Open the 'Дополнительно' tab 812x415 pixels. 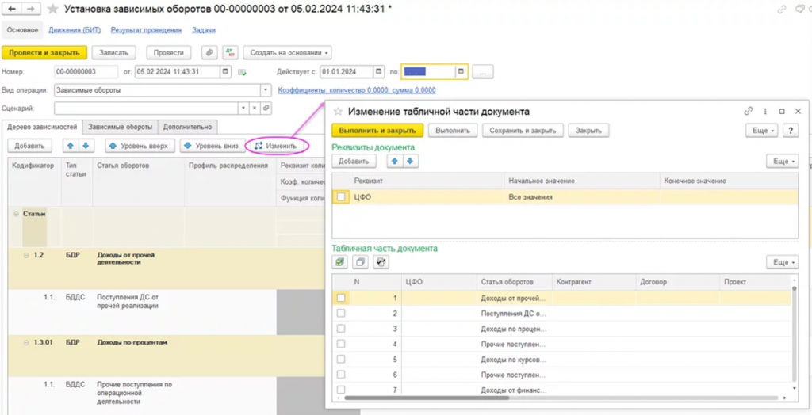[187, 127]
